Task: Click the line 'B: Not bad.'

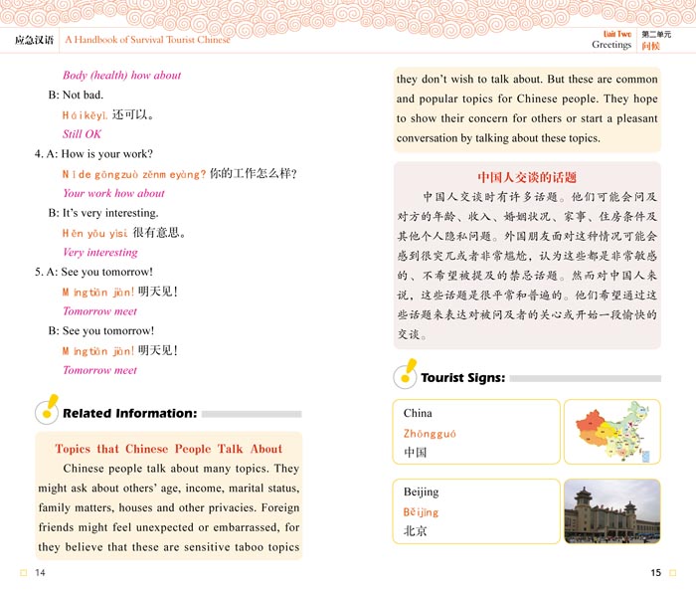Action: tap(76, 96)
